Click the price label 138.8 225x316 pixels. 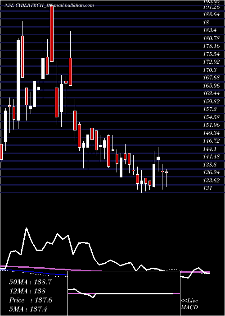210,164
